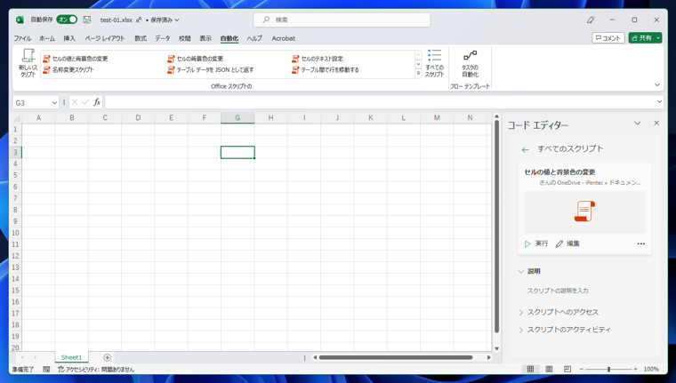
Task: Click the 共有 button
Action: (x=641, y=38)
